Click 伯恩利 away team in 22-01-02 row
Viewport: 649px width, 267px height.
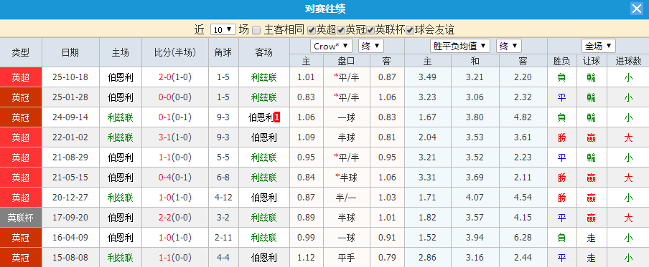(x=263, y=137)
